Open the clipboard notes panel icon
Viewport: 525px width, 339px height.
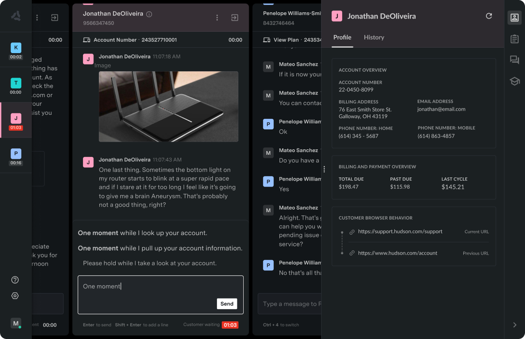[515, 39]
